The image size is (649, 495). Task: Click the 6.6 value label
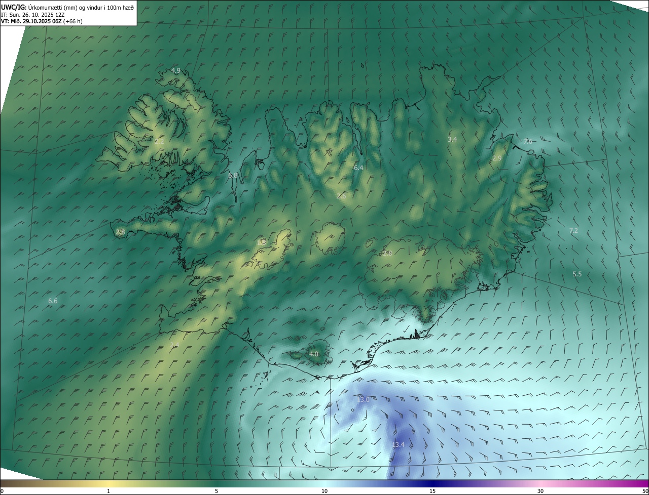click(53, 301)
